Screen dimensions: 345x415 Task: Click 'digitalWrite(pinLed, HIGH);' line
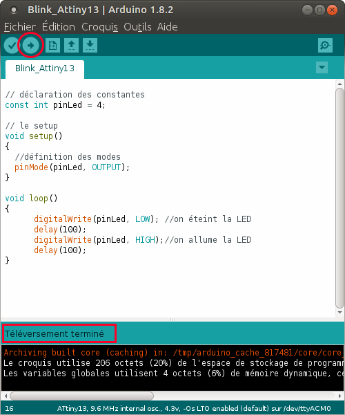pyautogui.click(x=99, y=240)
